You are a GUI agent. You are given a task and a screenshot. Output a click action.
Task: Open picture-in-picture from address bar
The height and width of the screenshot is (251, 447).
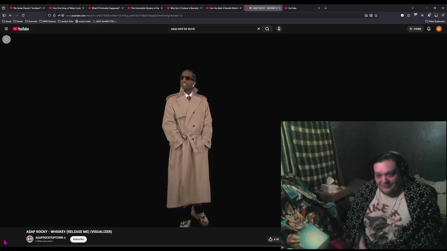(x=366, y=15)
